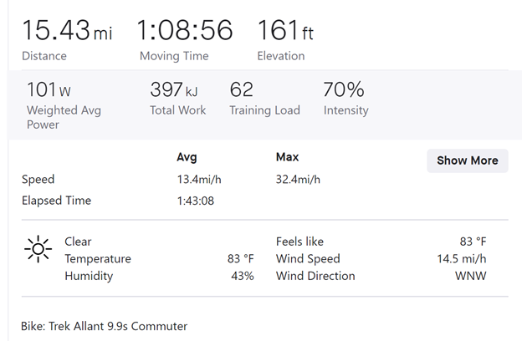Click the Training Load value 62

[x=241, y=89]
